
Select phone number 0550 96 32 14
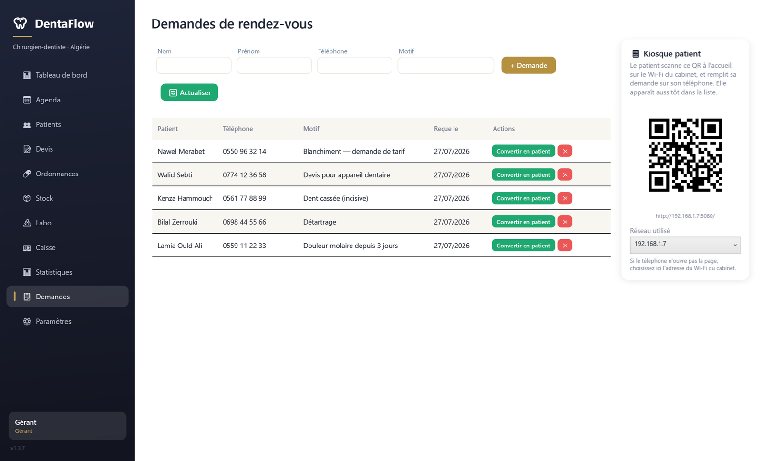(x=244, y=151)
